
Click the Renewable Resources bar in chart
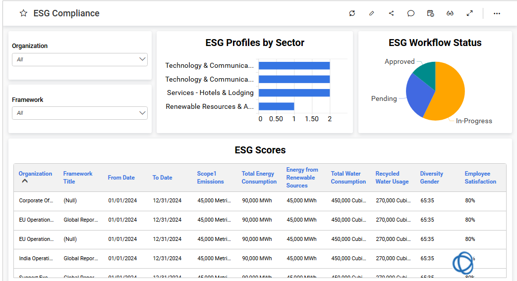click(x=276, y=106)
